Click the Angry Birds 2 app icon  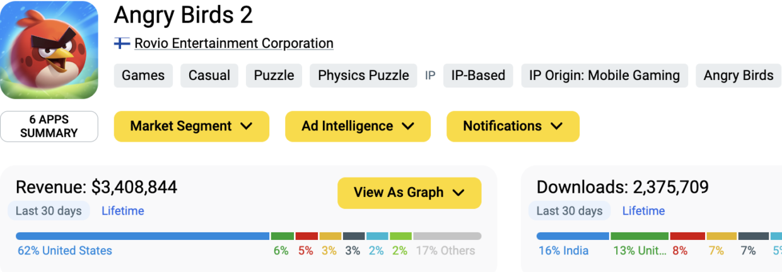pyautogui.click(x=49, y=50)
